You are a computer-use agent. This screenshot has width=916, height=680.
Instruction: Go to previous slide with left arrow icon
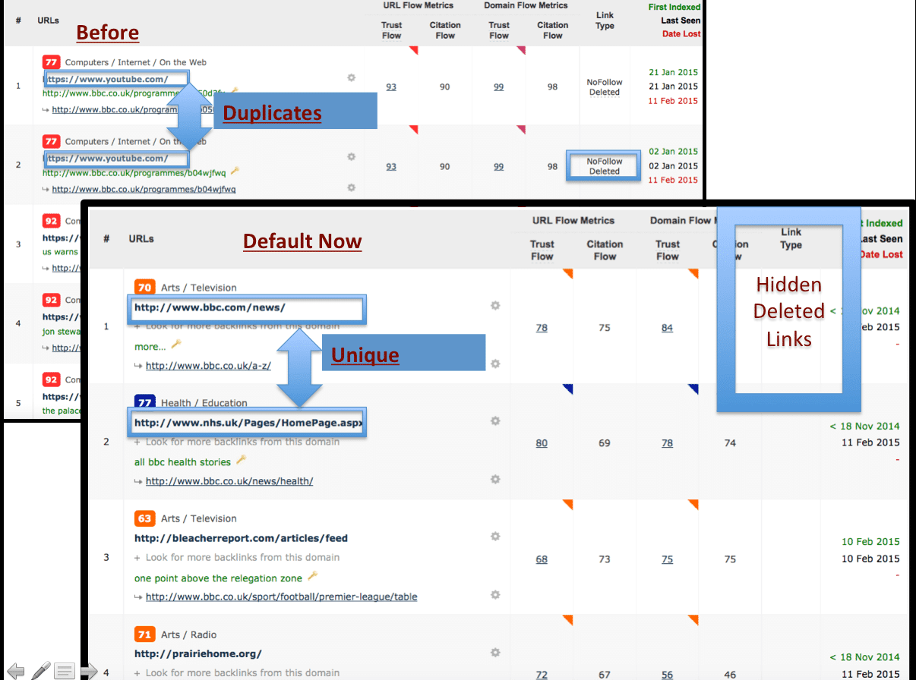click(x=15, y=671)
